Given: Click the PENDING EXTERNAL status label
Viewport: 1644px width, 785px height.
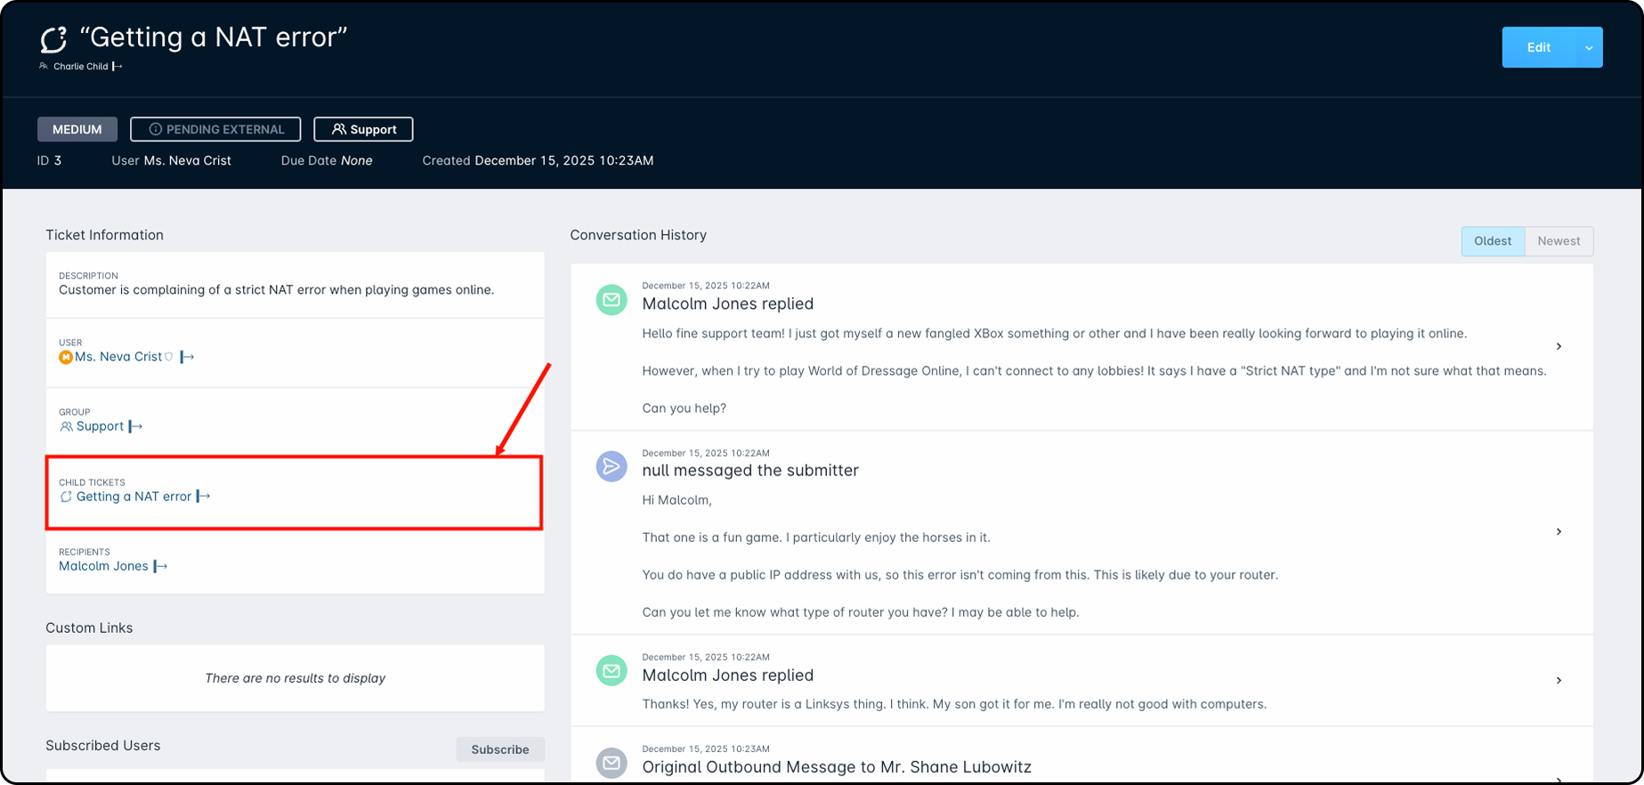Looking at the screenshot, I should 215,129.
